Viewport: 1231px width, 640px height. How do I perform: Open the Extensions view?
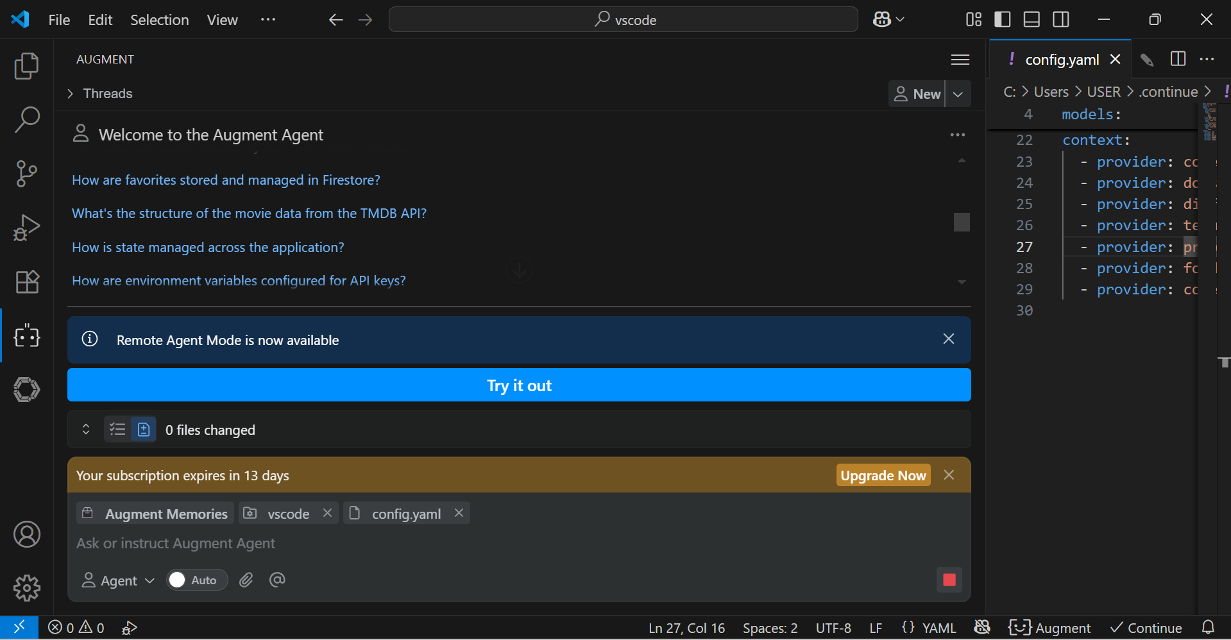(26, 282)
